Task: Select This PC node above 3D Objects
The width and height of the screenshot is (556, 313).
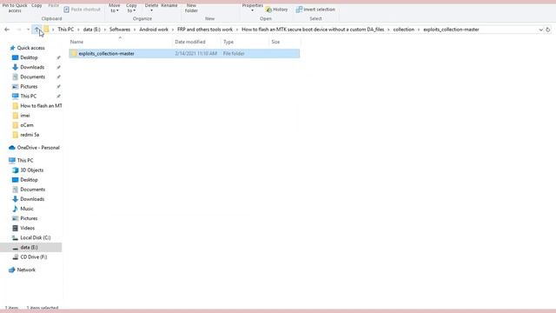Action: tap(25, 160)
